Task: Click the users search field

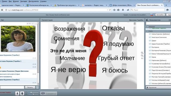Action: (158, 23)
